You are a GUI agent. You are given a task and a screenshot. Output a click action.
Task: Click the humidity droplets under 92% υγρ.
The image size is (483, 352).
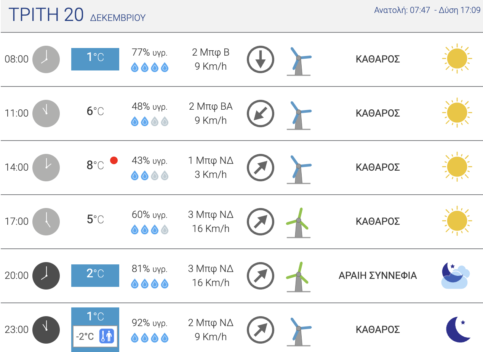pyautogui.click(x=150, y=338)
